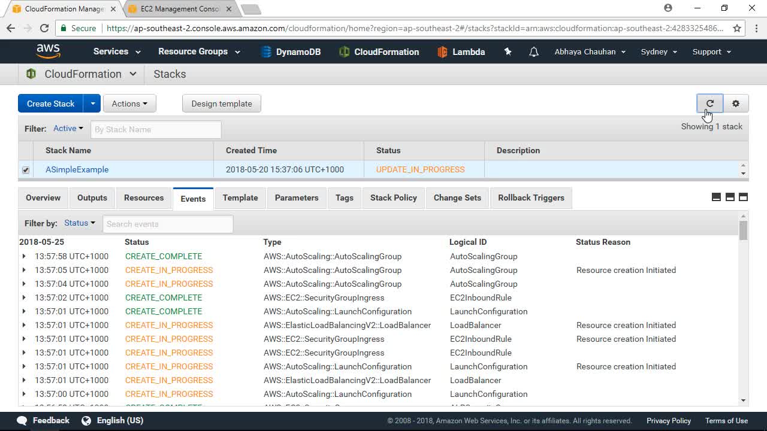Switch to the Resources tab
Screen dimensions: 767x431
(x=144, y=198)
